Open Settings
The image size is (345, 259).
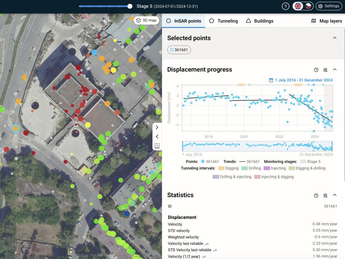(x=329, y=6)
